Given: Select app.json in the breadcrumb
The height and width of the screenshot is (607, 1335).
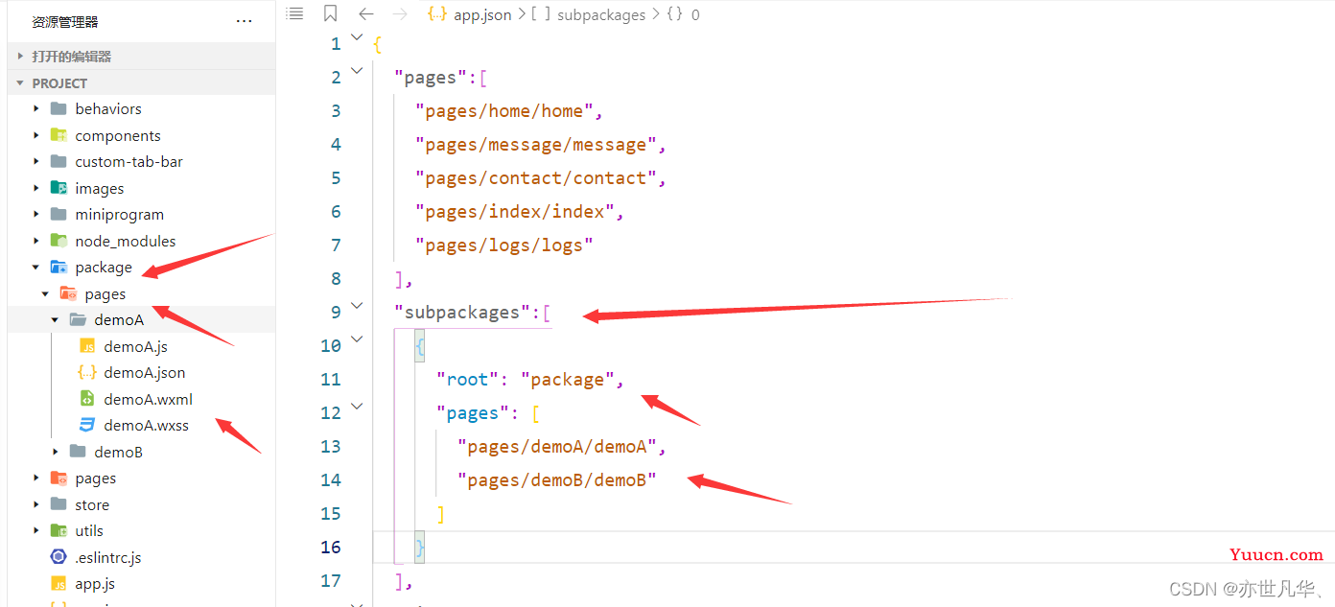Looking at the screenshot, I should pos(482,15).
